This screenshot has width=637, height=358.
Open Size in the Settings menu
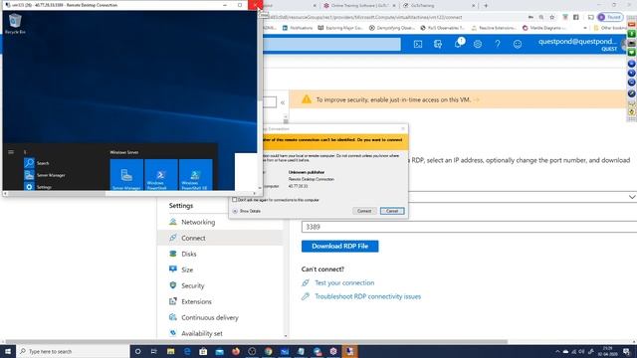point(220,269)
